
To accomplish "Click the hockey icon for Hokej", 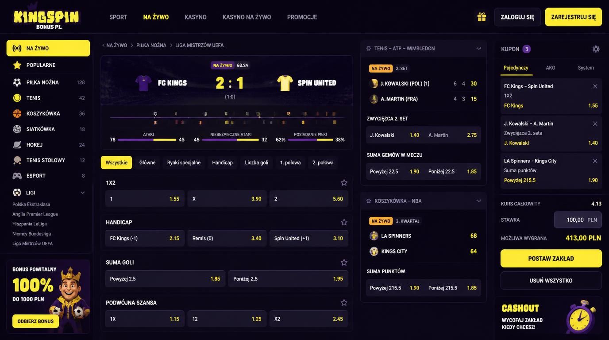I will click(x=17, y=145).
